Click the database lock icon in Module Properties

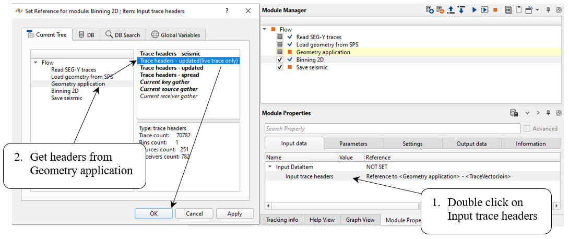coord(514,113)
